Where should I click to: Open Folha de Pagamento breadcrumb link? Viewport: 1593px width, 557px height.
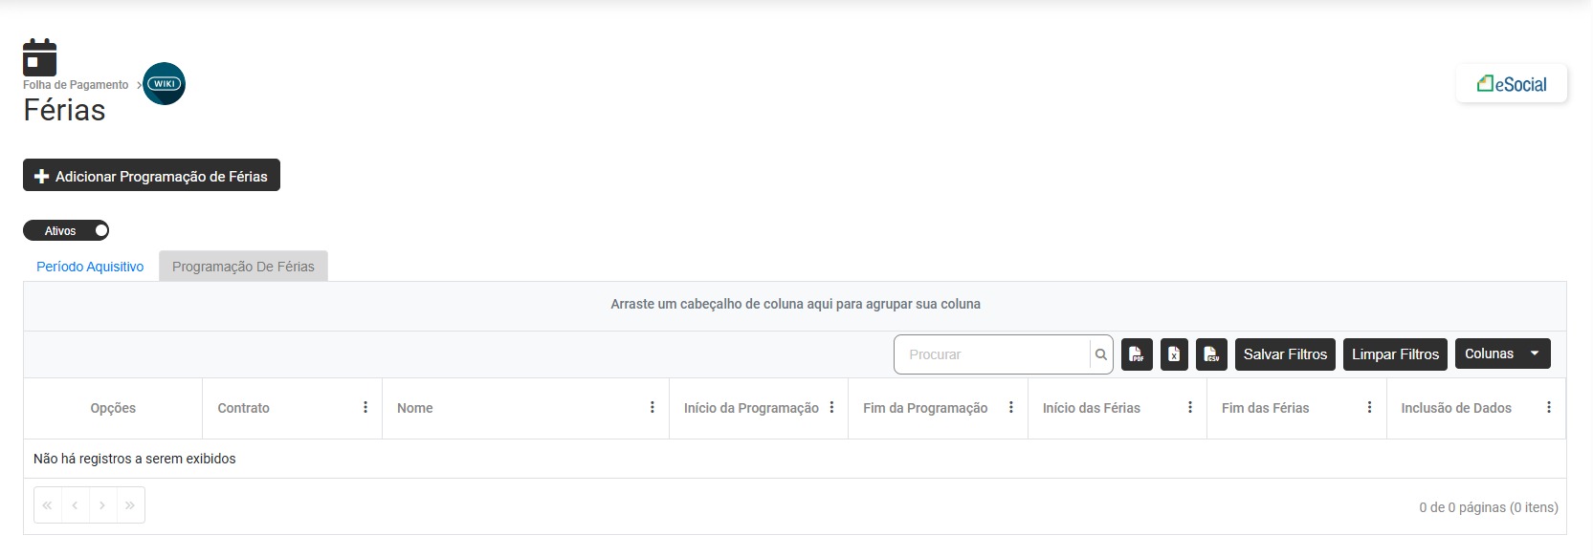pyautogui.click(x=76, y=85)
